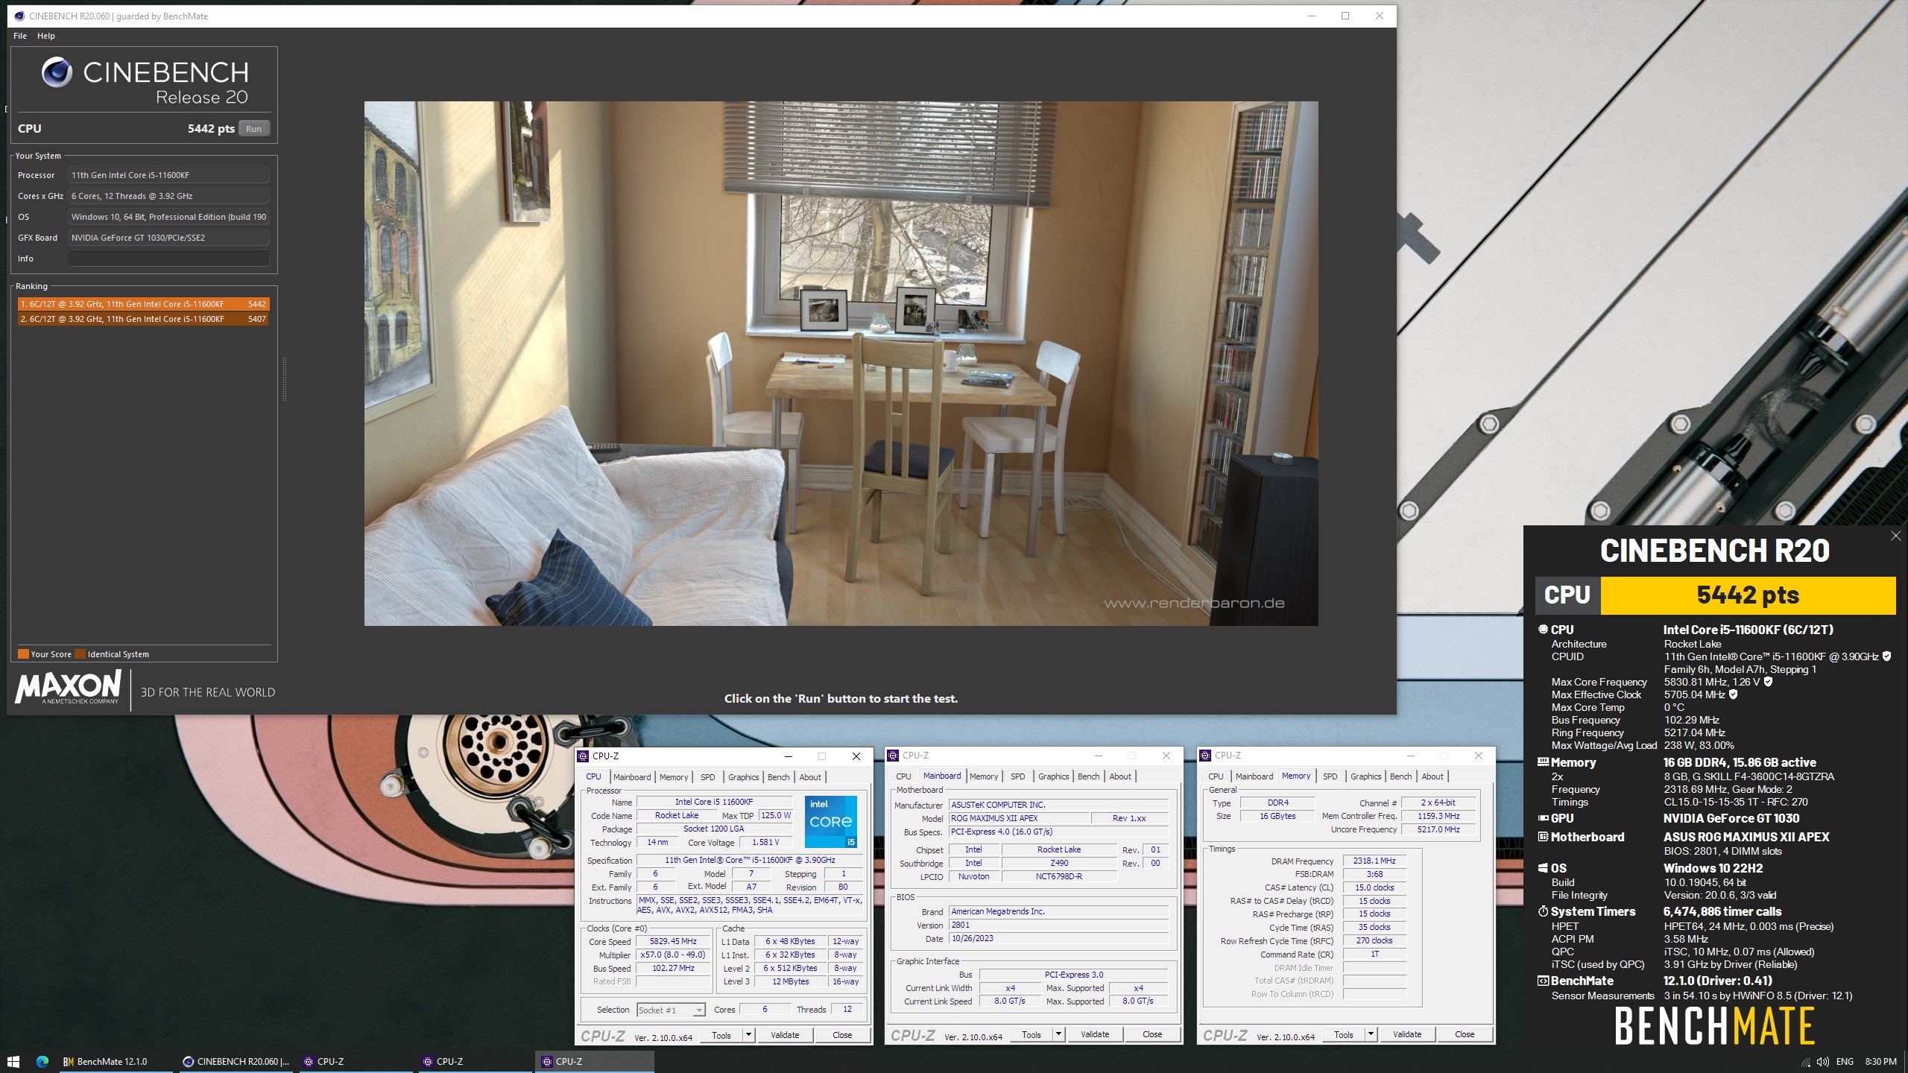Viewport: 1908px width, 1073px height.
Task: Click the GPU section icon in BenchMate overlay
Action: 1543,817
